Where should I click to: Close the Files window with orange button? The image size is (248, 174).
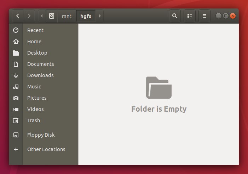(233, 16)
